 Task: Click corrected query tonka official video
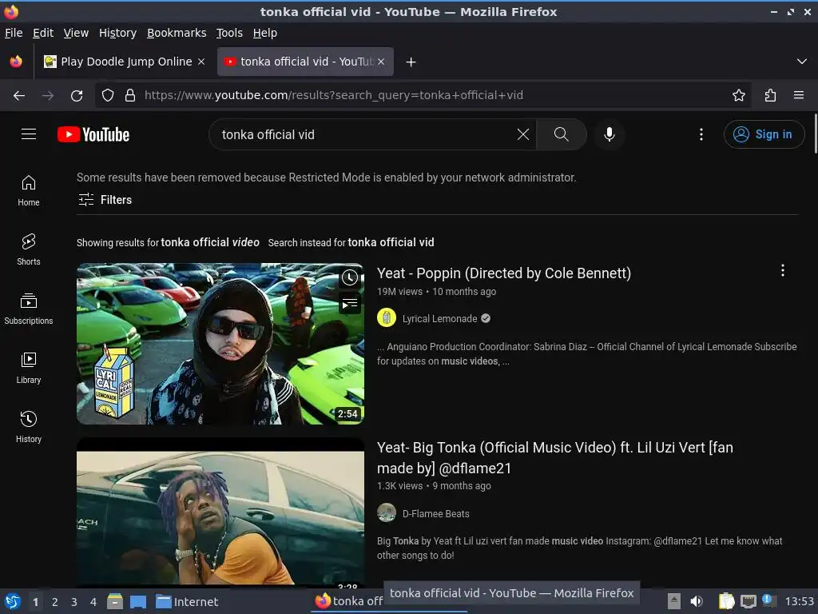tap(210, 242)
